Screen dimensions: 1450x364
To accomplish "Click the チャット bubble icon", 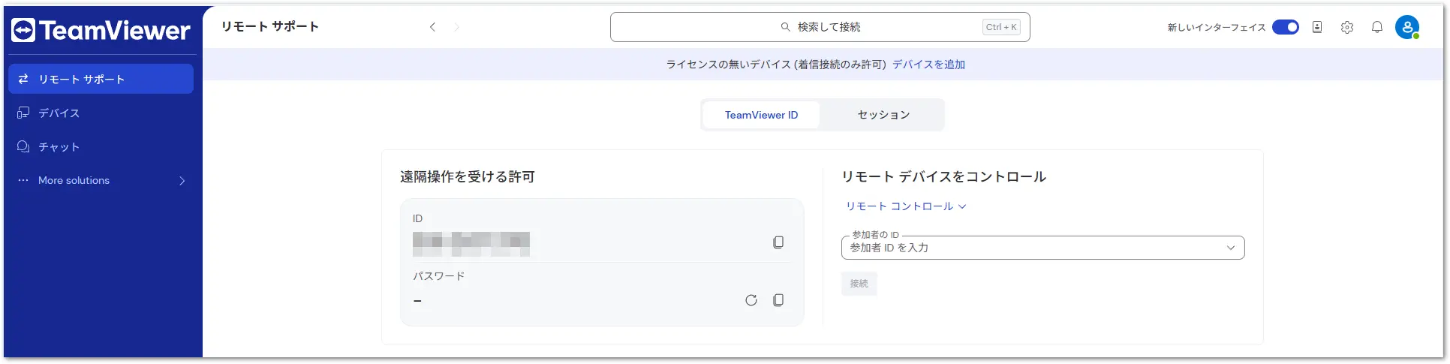I will [23, 146].
